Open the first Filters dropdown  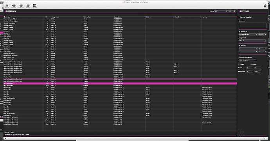pyautogui.click(x=221, y=11)
